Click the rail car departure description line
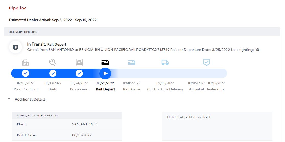The width and height of the screenshot is (285, 142). coord(143,50)
